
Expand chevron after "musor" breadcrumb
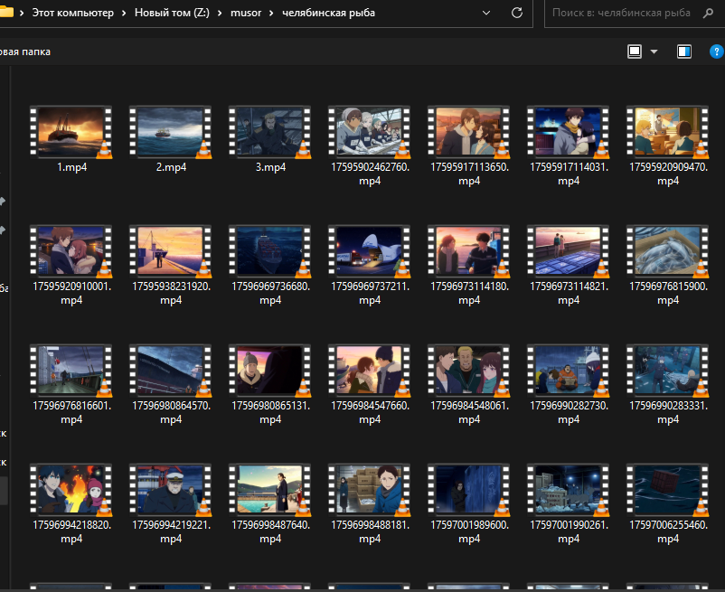[x=270, y=14]
